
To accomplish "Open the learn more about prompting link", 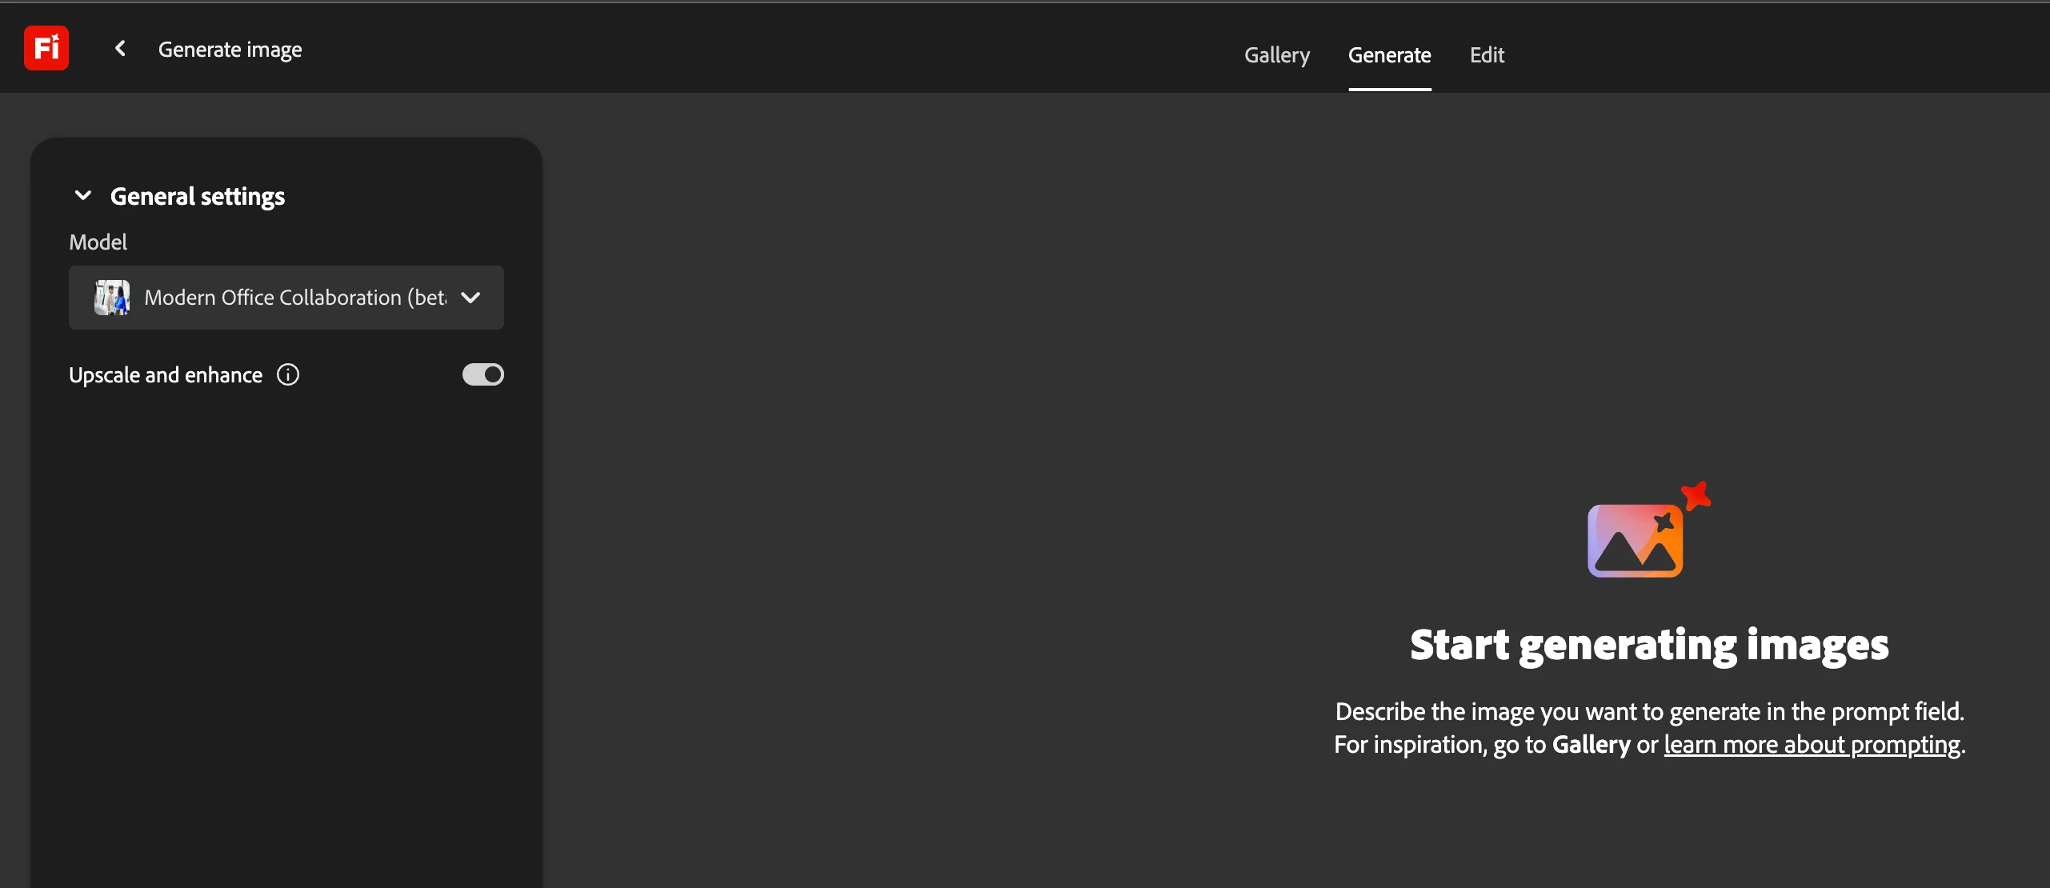I will pos(1812,745).
